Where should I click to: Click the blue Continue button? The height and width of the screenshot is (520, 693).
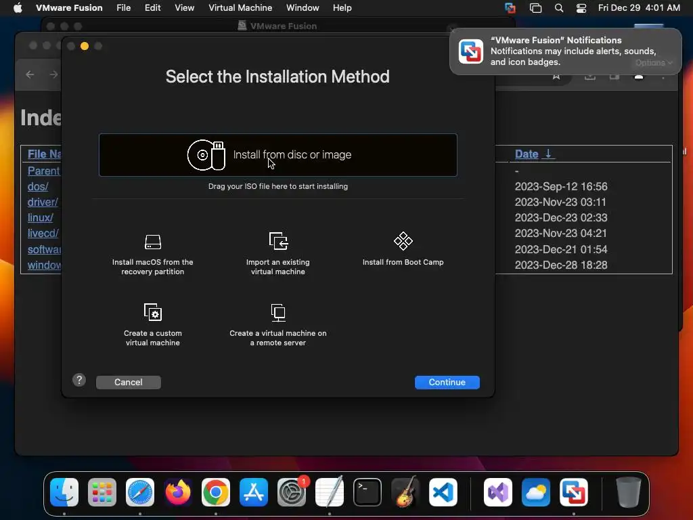click(x=447, y=382)
